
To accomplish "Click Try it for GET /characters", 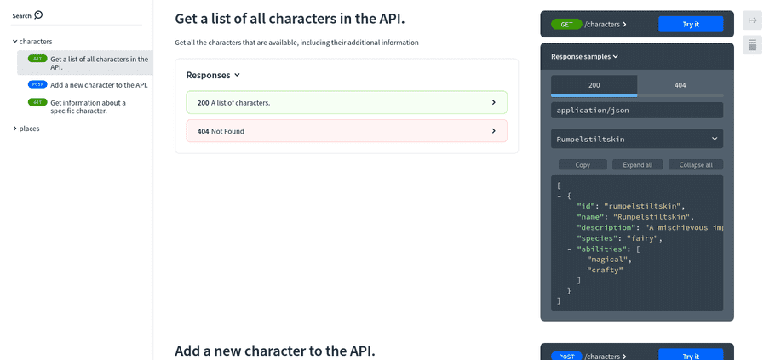I will (x=691, y=24).
